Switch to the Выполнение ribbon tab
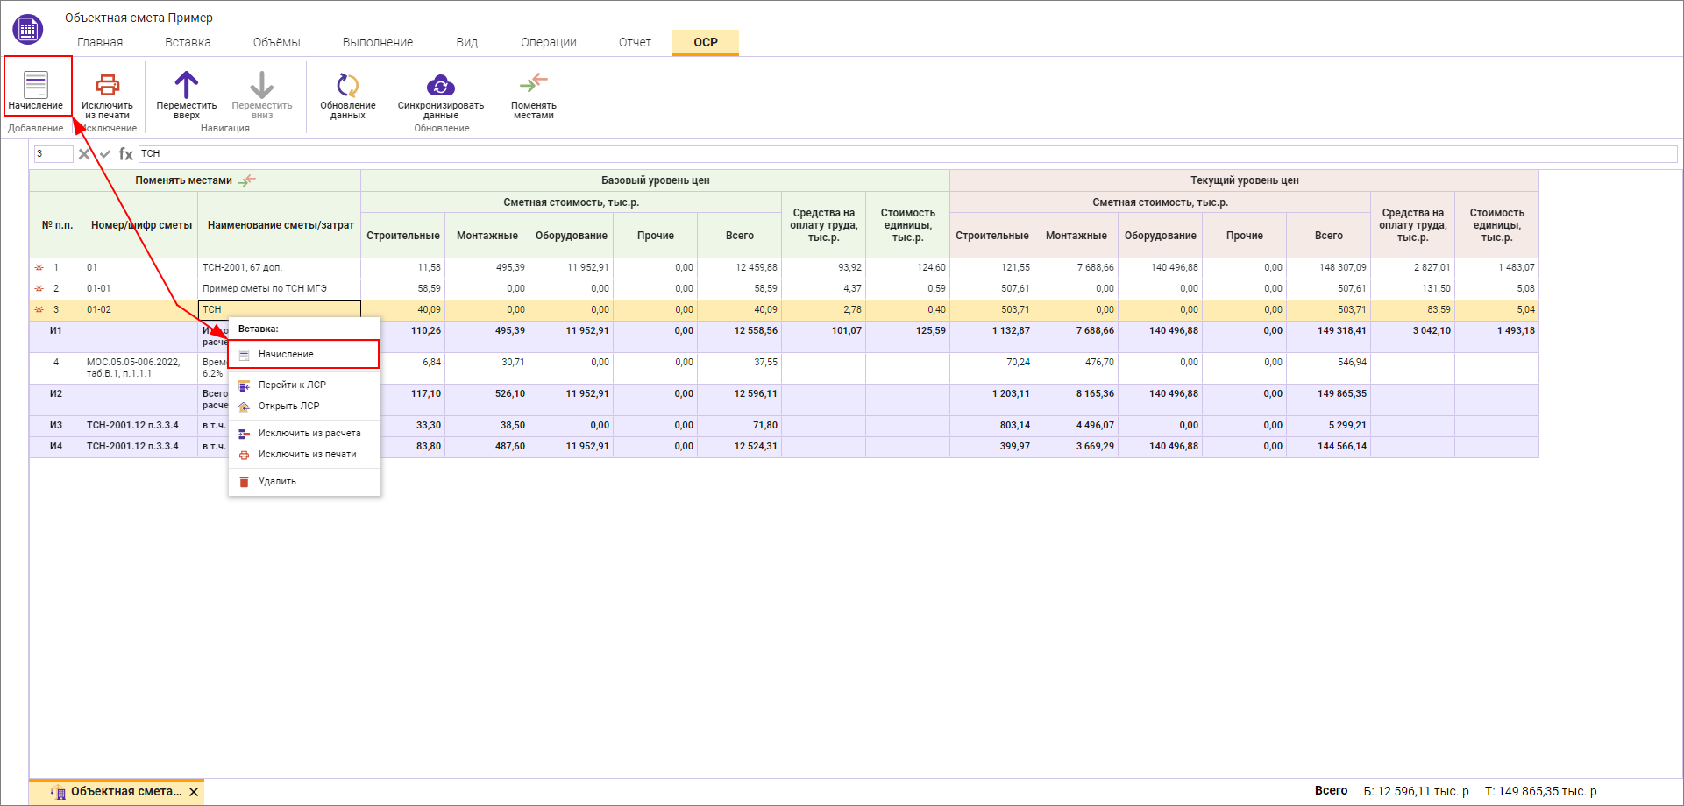Screen dimensions: 1684x806 [378, 42]
